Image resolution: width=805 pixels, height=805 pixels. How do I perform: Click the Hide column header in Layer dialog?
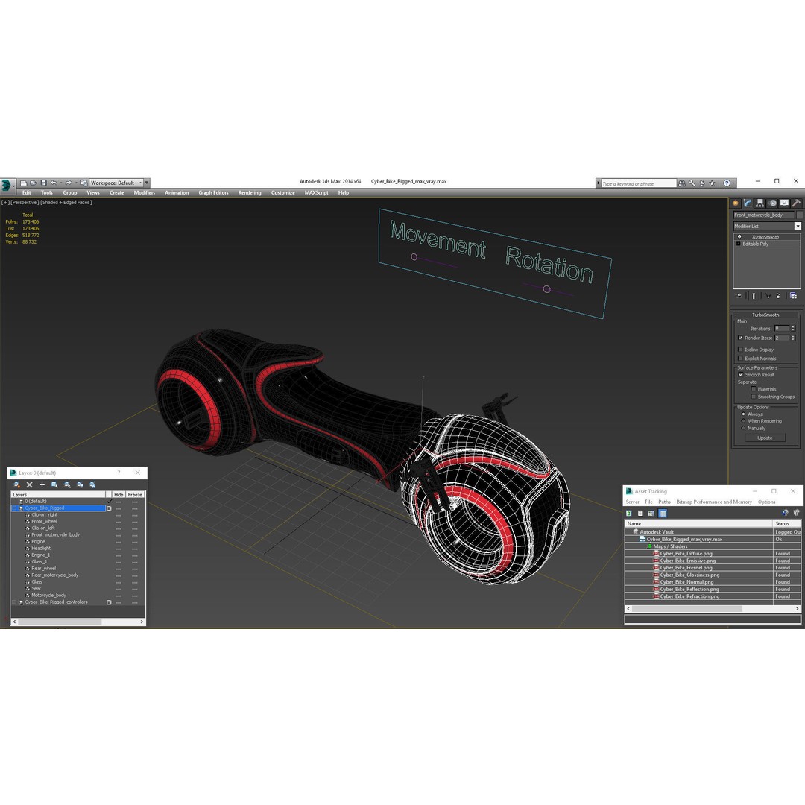119,495
